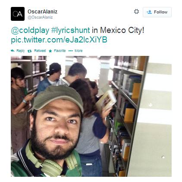
Task: Open the @coldplay mention
Action: tap(30, 30)
